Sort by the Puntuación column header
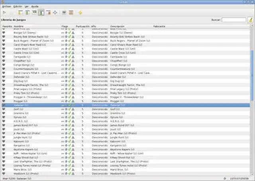The image size is (255, 181). click(82, 26)
